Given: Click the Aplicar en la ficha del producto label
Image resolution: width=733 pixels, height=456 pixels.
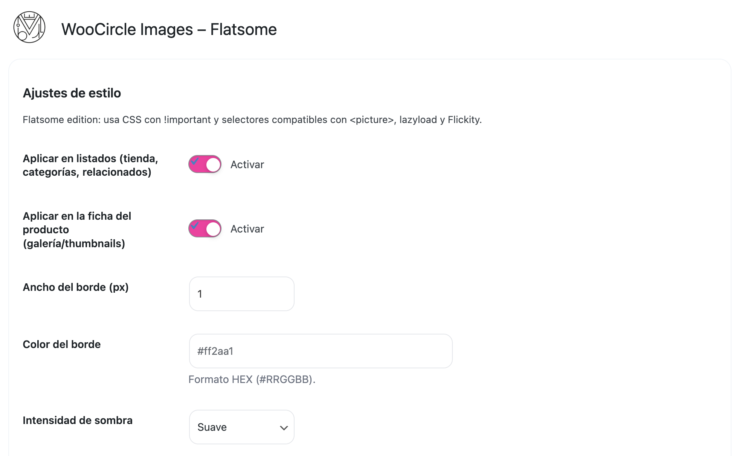Looking at the screenshot, I should pos(77,230).
